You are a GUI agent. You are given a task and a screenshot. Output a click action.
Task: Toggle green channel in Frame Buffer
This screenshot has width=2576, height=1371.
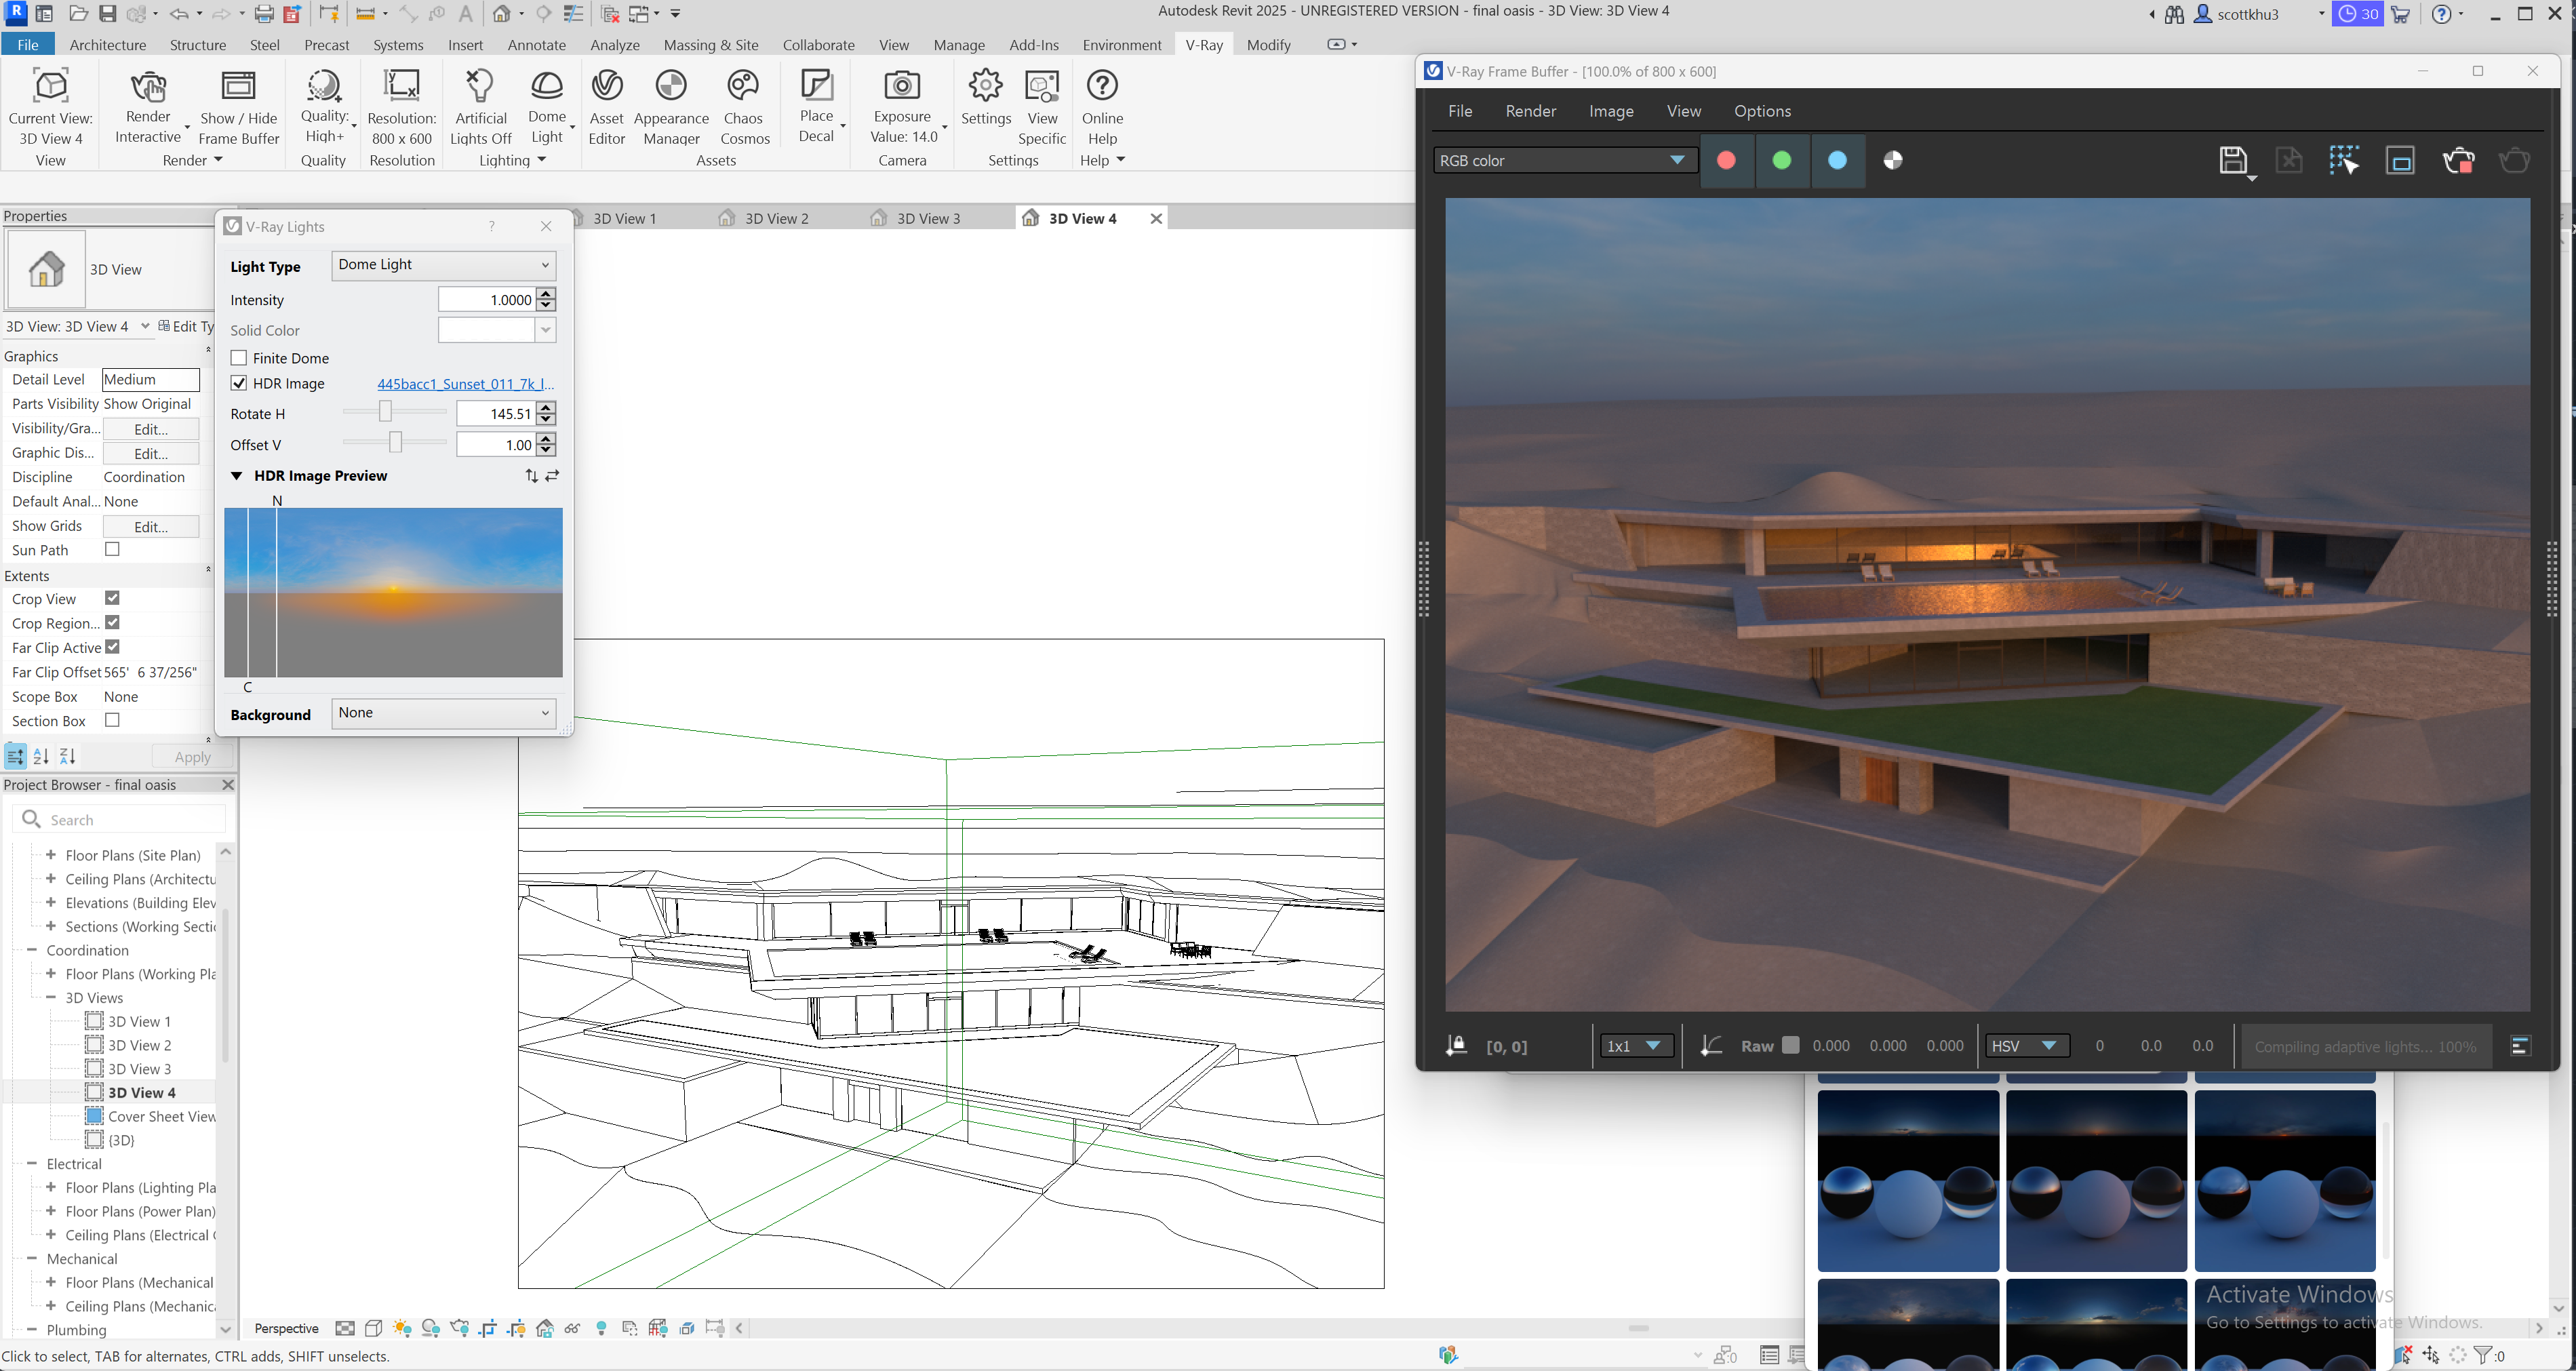pyautogui.click(x=1781, y=161)
